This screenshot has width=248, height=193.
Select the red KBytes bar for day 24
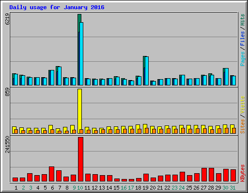tap(182, 177)
